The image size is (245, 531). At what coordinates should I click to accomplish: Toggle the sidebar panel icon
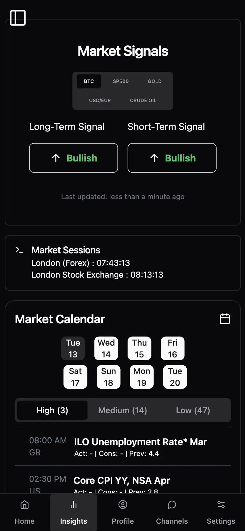click(18, 18)
